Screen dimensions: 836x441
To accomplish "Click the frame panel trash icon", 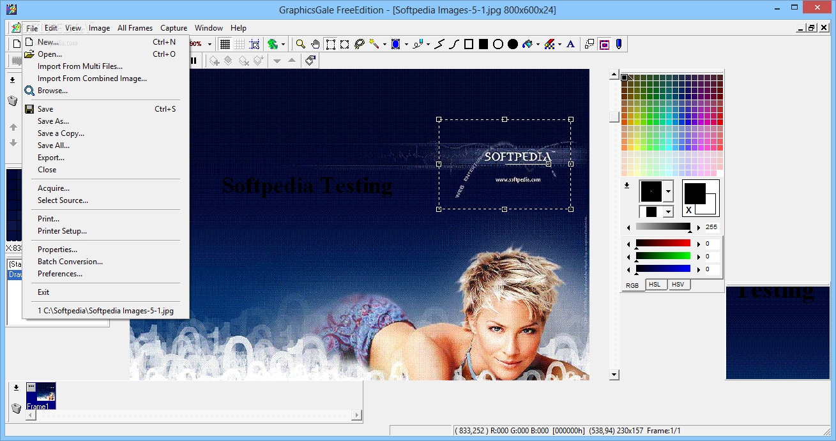I will [x=17, y=408].
